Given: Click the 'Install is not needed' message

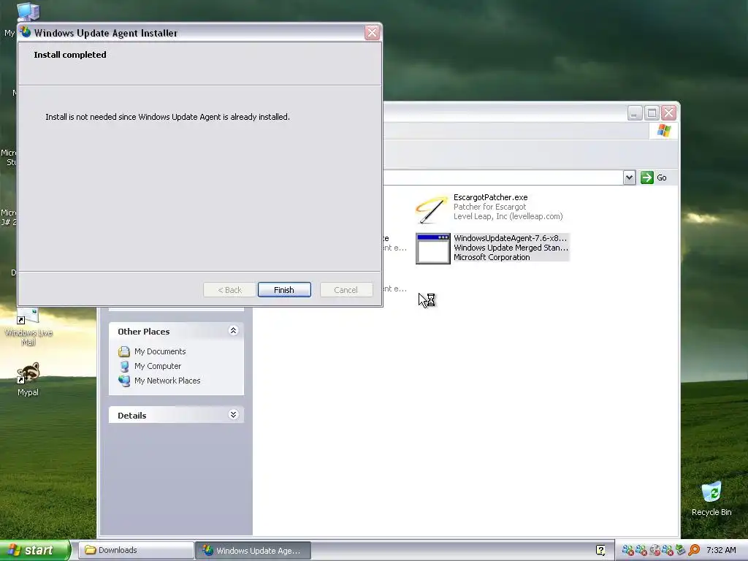Looking at the screenshot, I should pos(167,117).
